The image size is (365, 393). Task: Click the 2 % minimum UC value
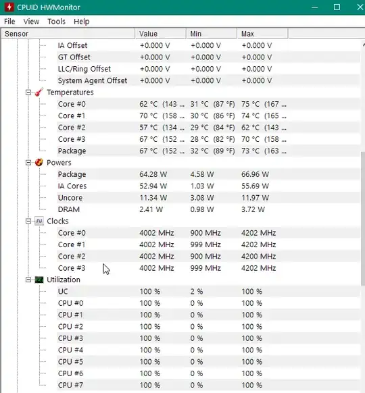[197, 292]
